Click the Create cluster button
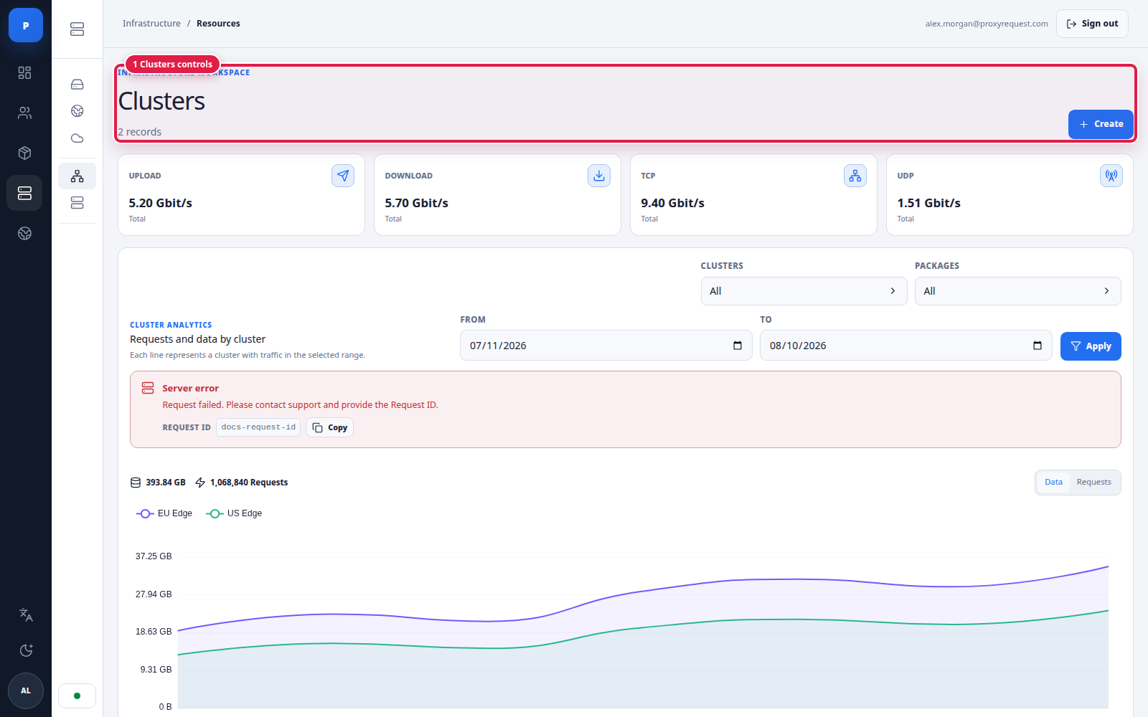This screenshot has height=717, width=1148. [x=1101, y=124]
